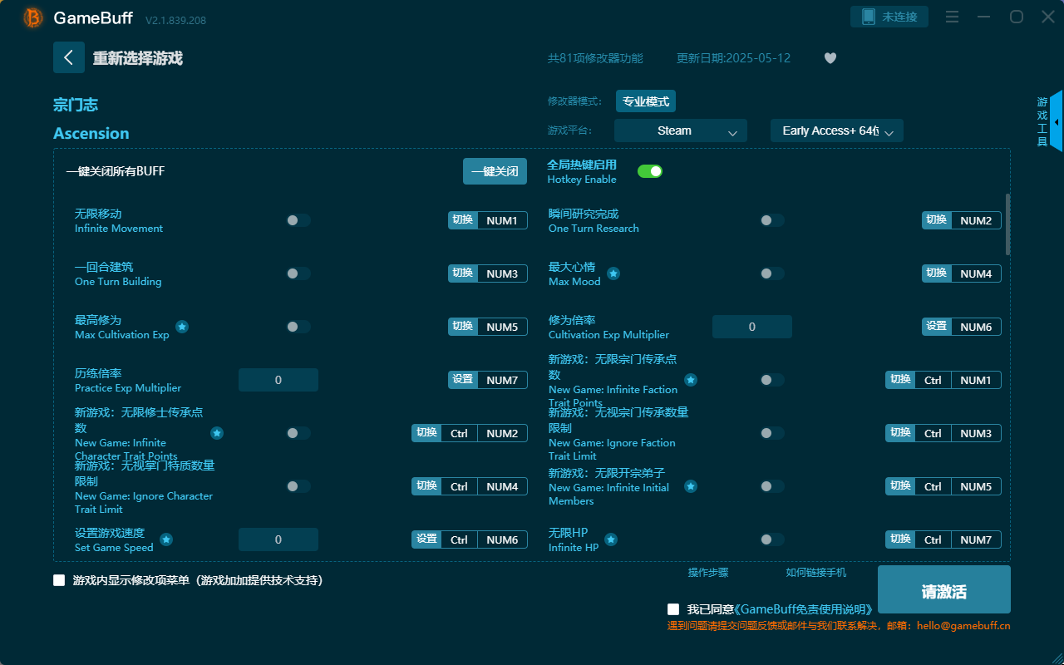Click the heart favorite icon beside the update date
Screen dimensions: 1064x665
pos(830,58)
